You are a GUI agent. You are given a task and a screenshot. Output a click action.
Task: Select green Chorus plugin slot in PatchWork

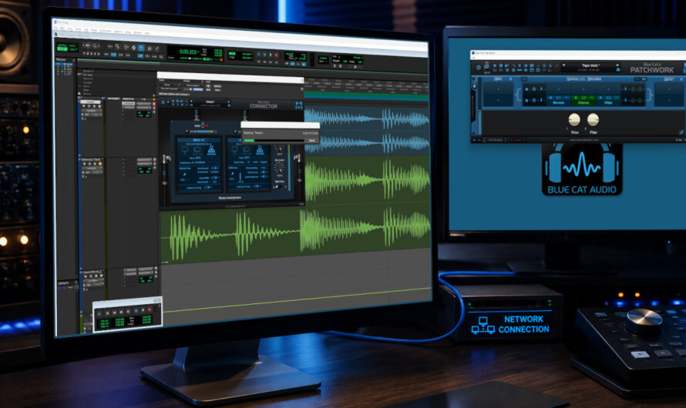click(x=583, y=100)
